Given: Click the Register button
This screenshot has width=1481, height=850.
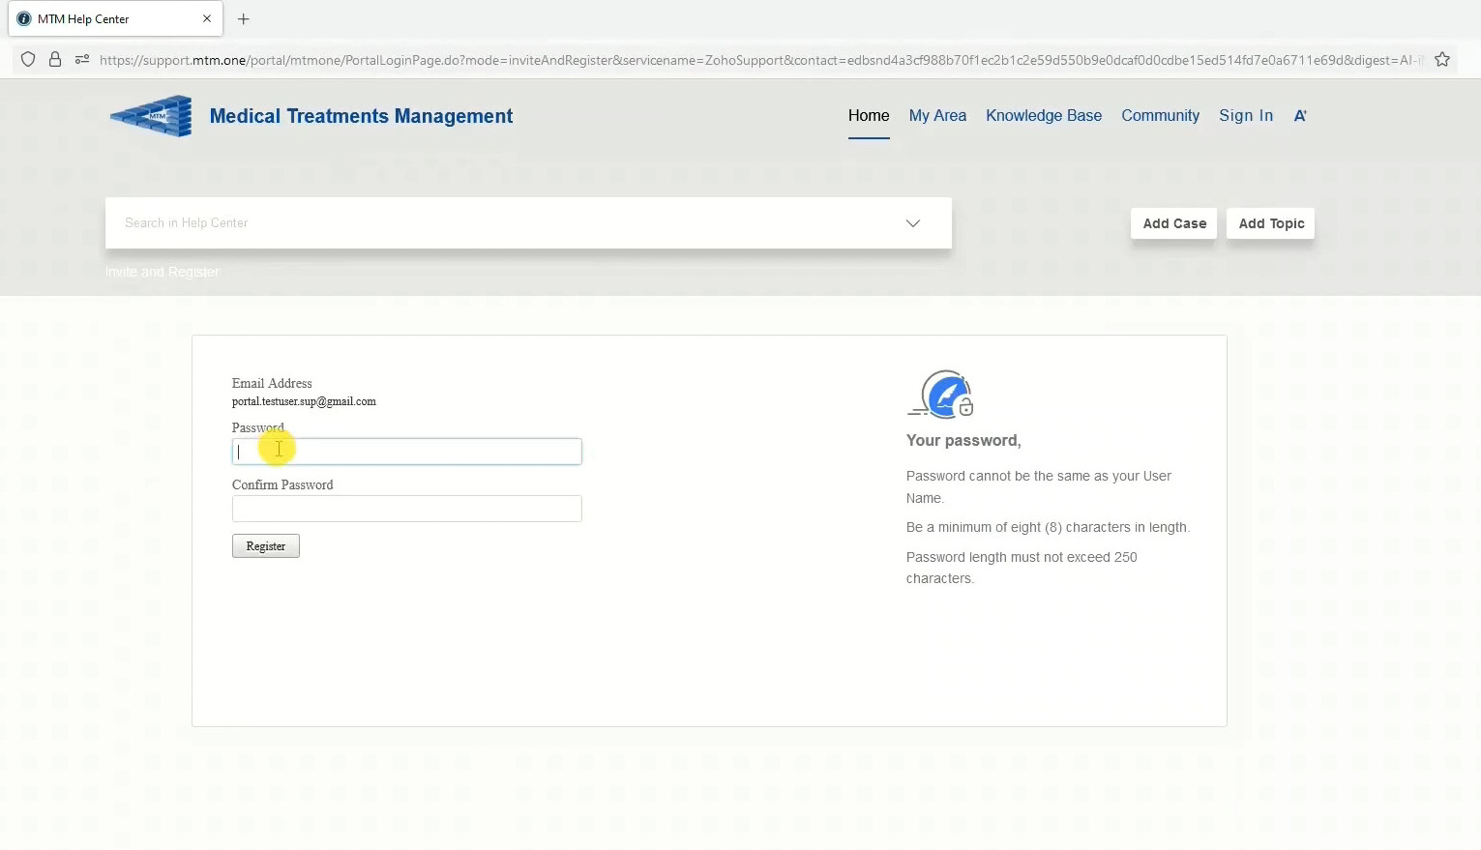Looking at the screenshot, I should click(x=265, y=545).
